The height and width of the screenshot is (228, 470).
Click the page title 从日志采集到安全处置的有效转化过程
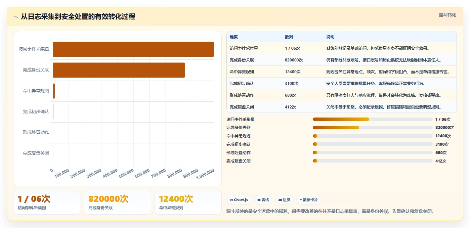[78, 16]
